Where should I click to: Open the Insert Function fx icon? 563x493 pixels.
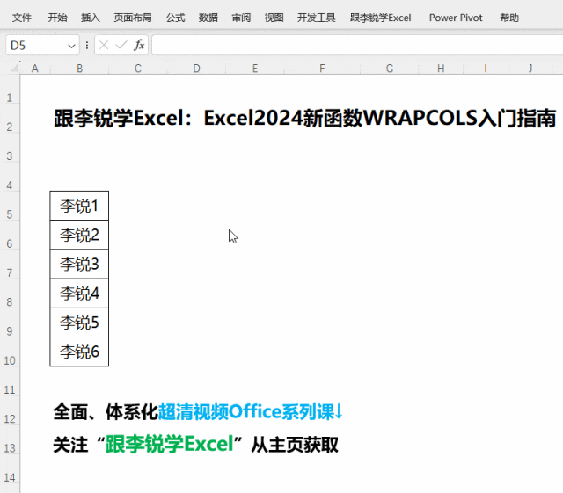pos(139,45)
